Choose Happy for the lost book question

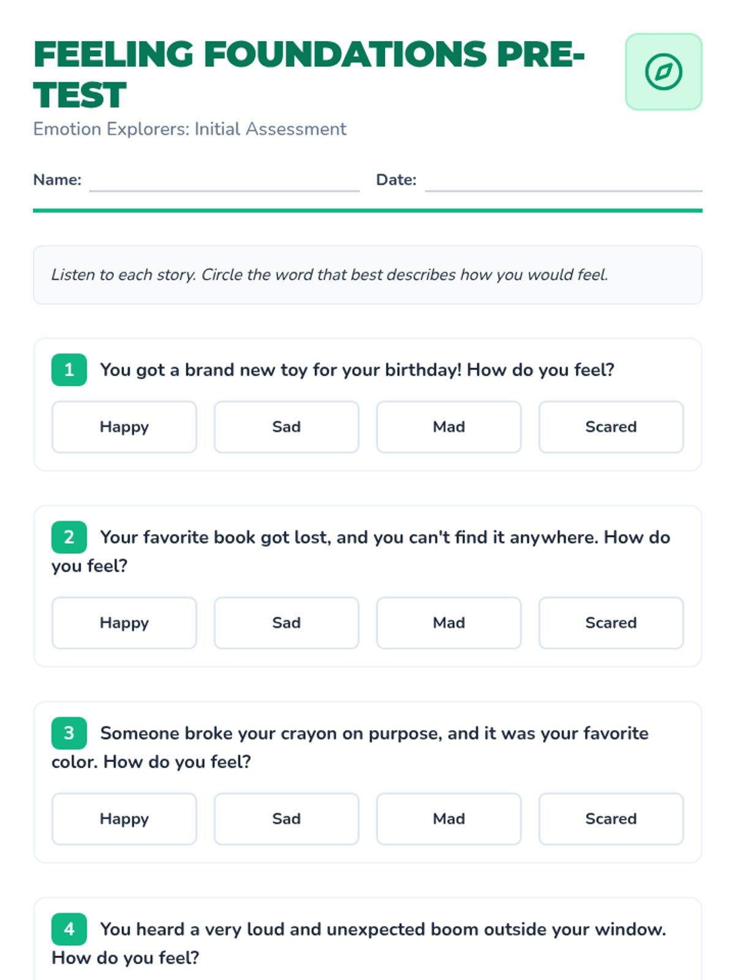(124, 623)
